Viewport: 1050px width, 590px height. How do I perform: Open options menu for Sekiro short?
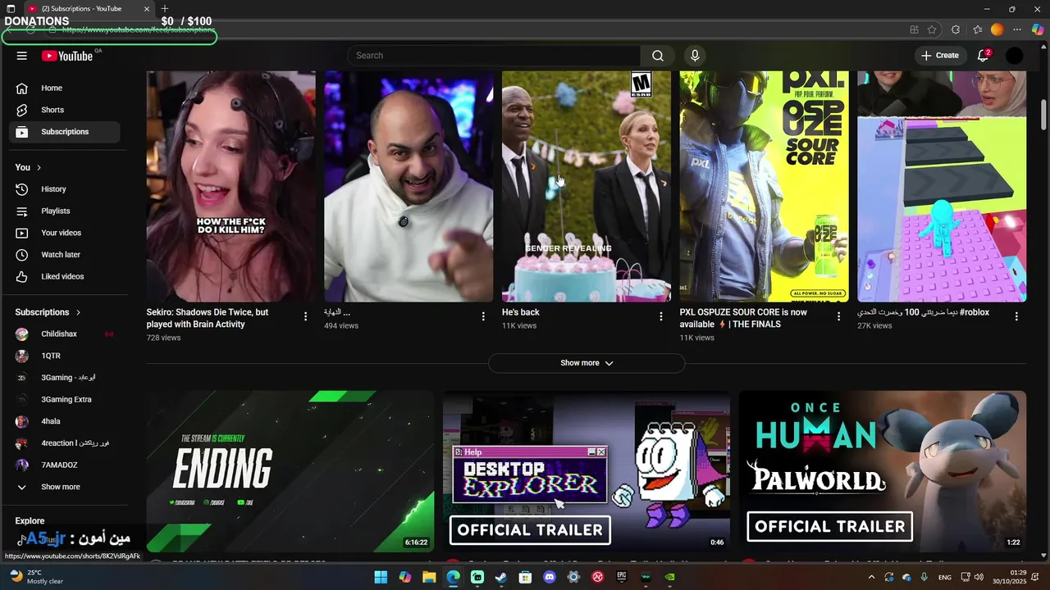(306, 316)
